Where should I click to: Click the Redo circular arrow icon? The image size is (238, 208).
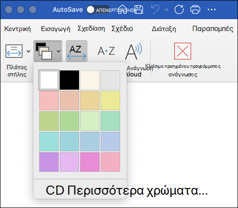click(179, 10)
